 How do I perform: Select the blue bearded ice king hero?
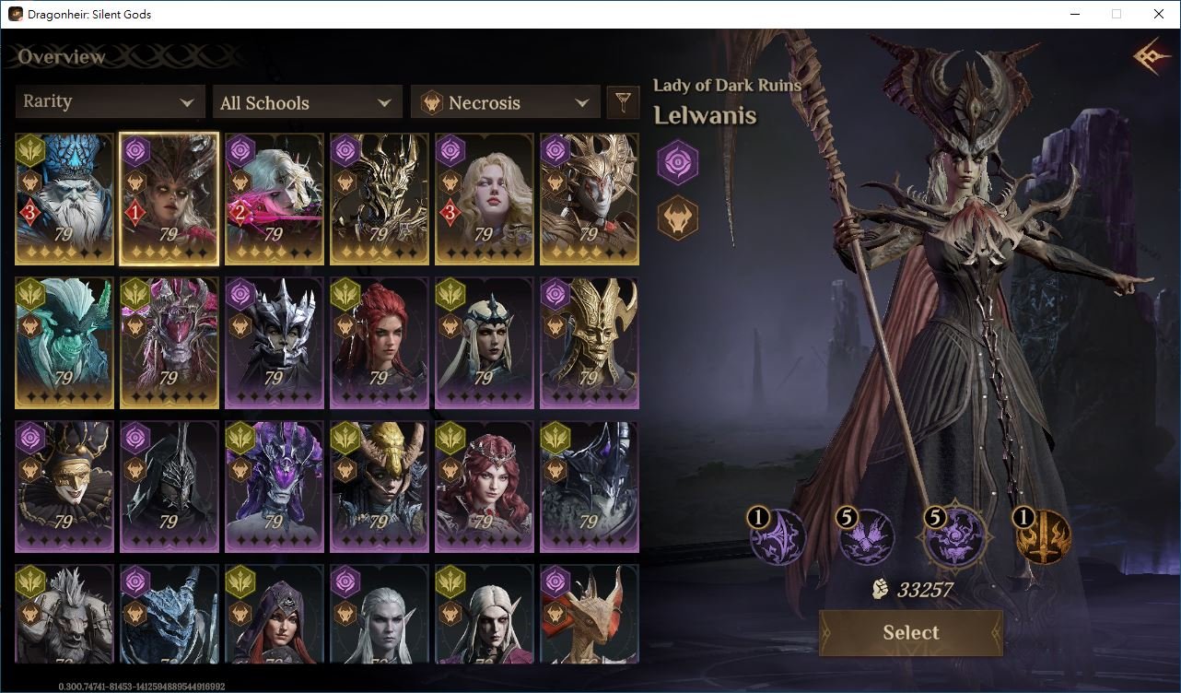64,199
